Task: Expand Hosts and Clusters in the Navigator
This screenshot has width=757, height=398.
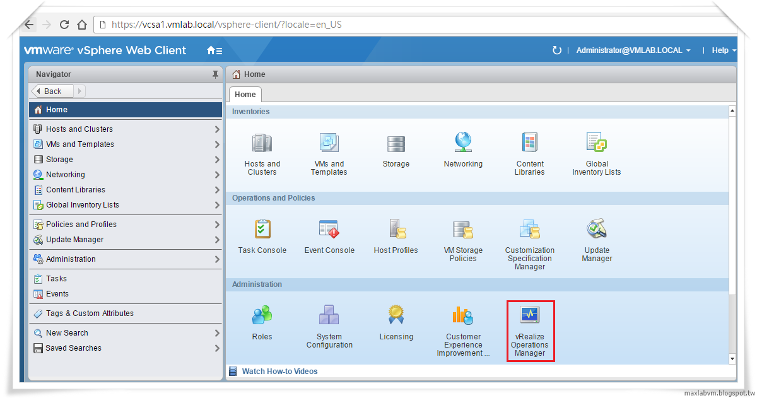Action: [217, 129]
